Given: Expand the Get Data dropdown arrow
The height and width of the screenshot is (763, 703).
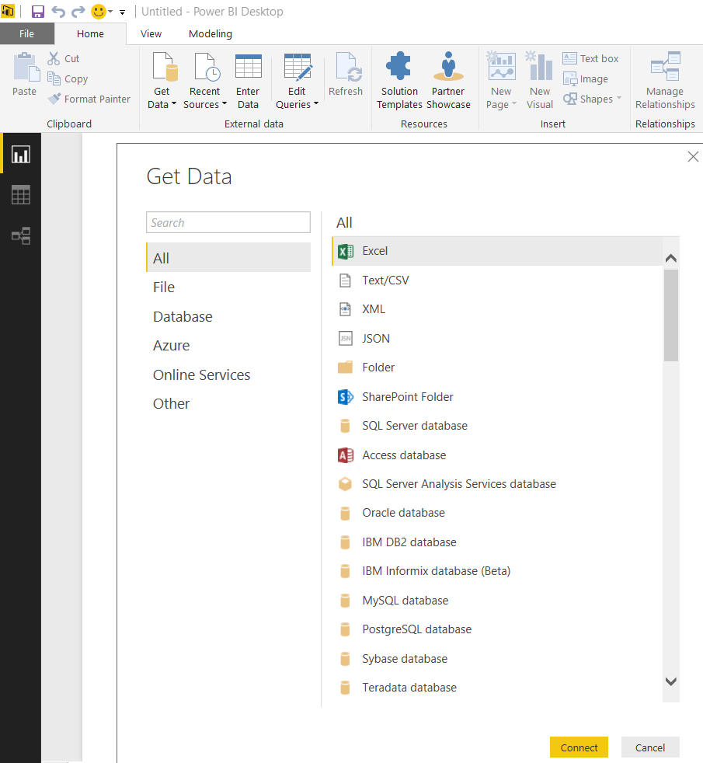Looking at the screenshot, I should [174, 105].
